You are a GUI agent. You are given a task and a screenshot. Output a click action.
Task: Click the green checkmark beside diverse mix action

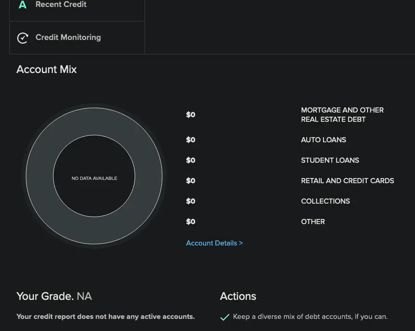(x=224, y=317)
